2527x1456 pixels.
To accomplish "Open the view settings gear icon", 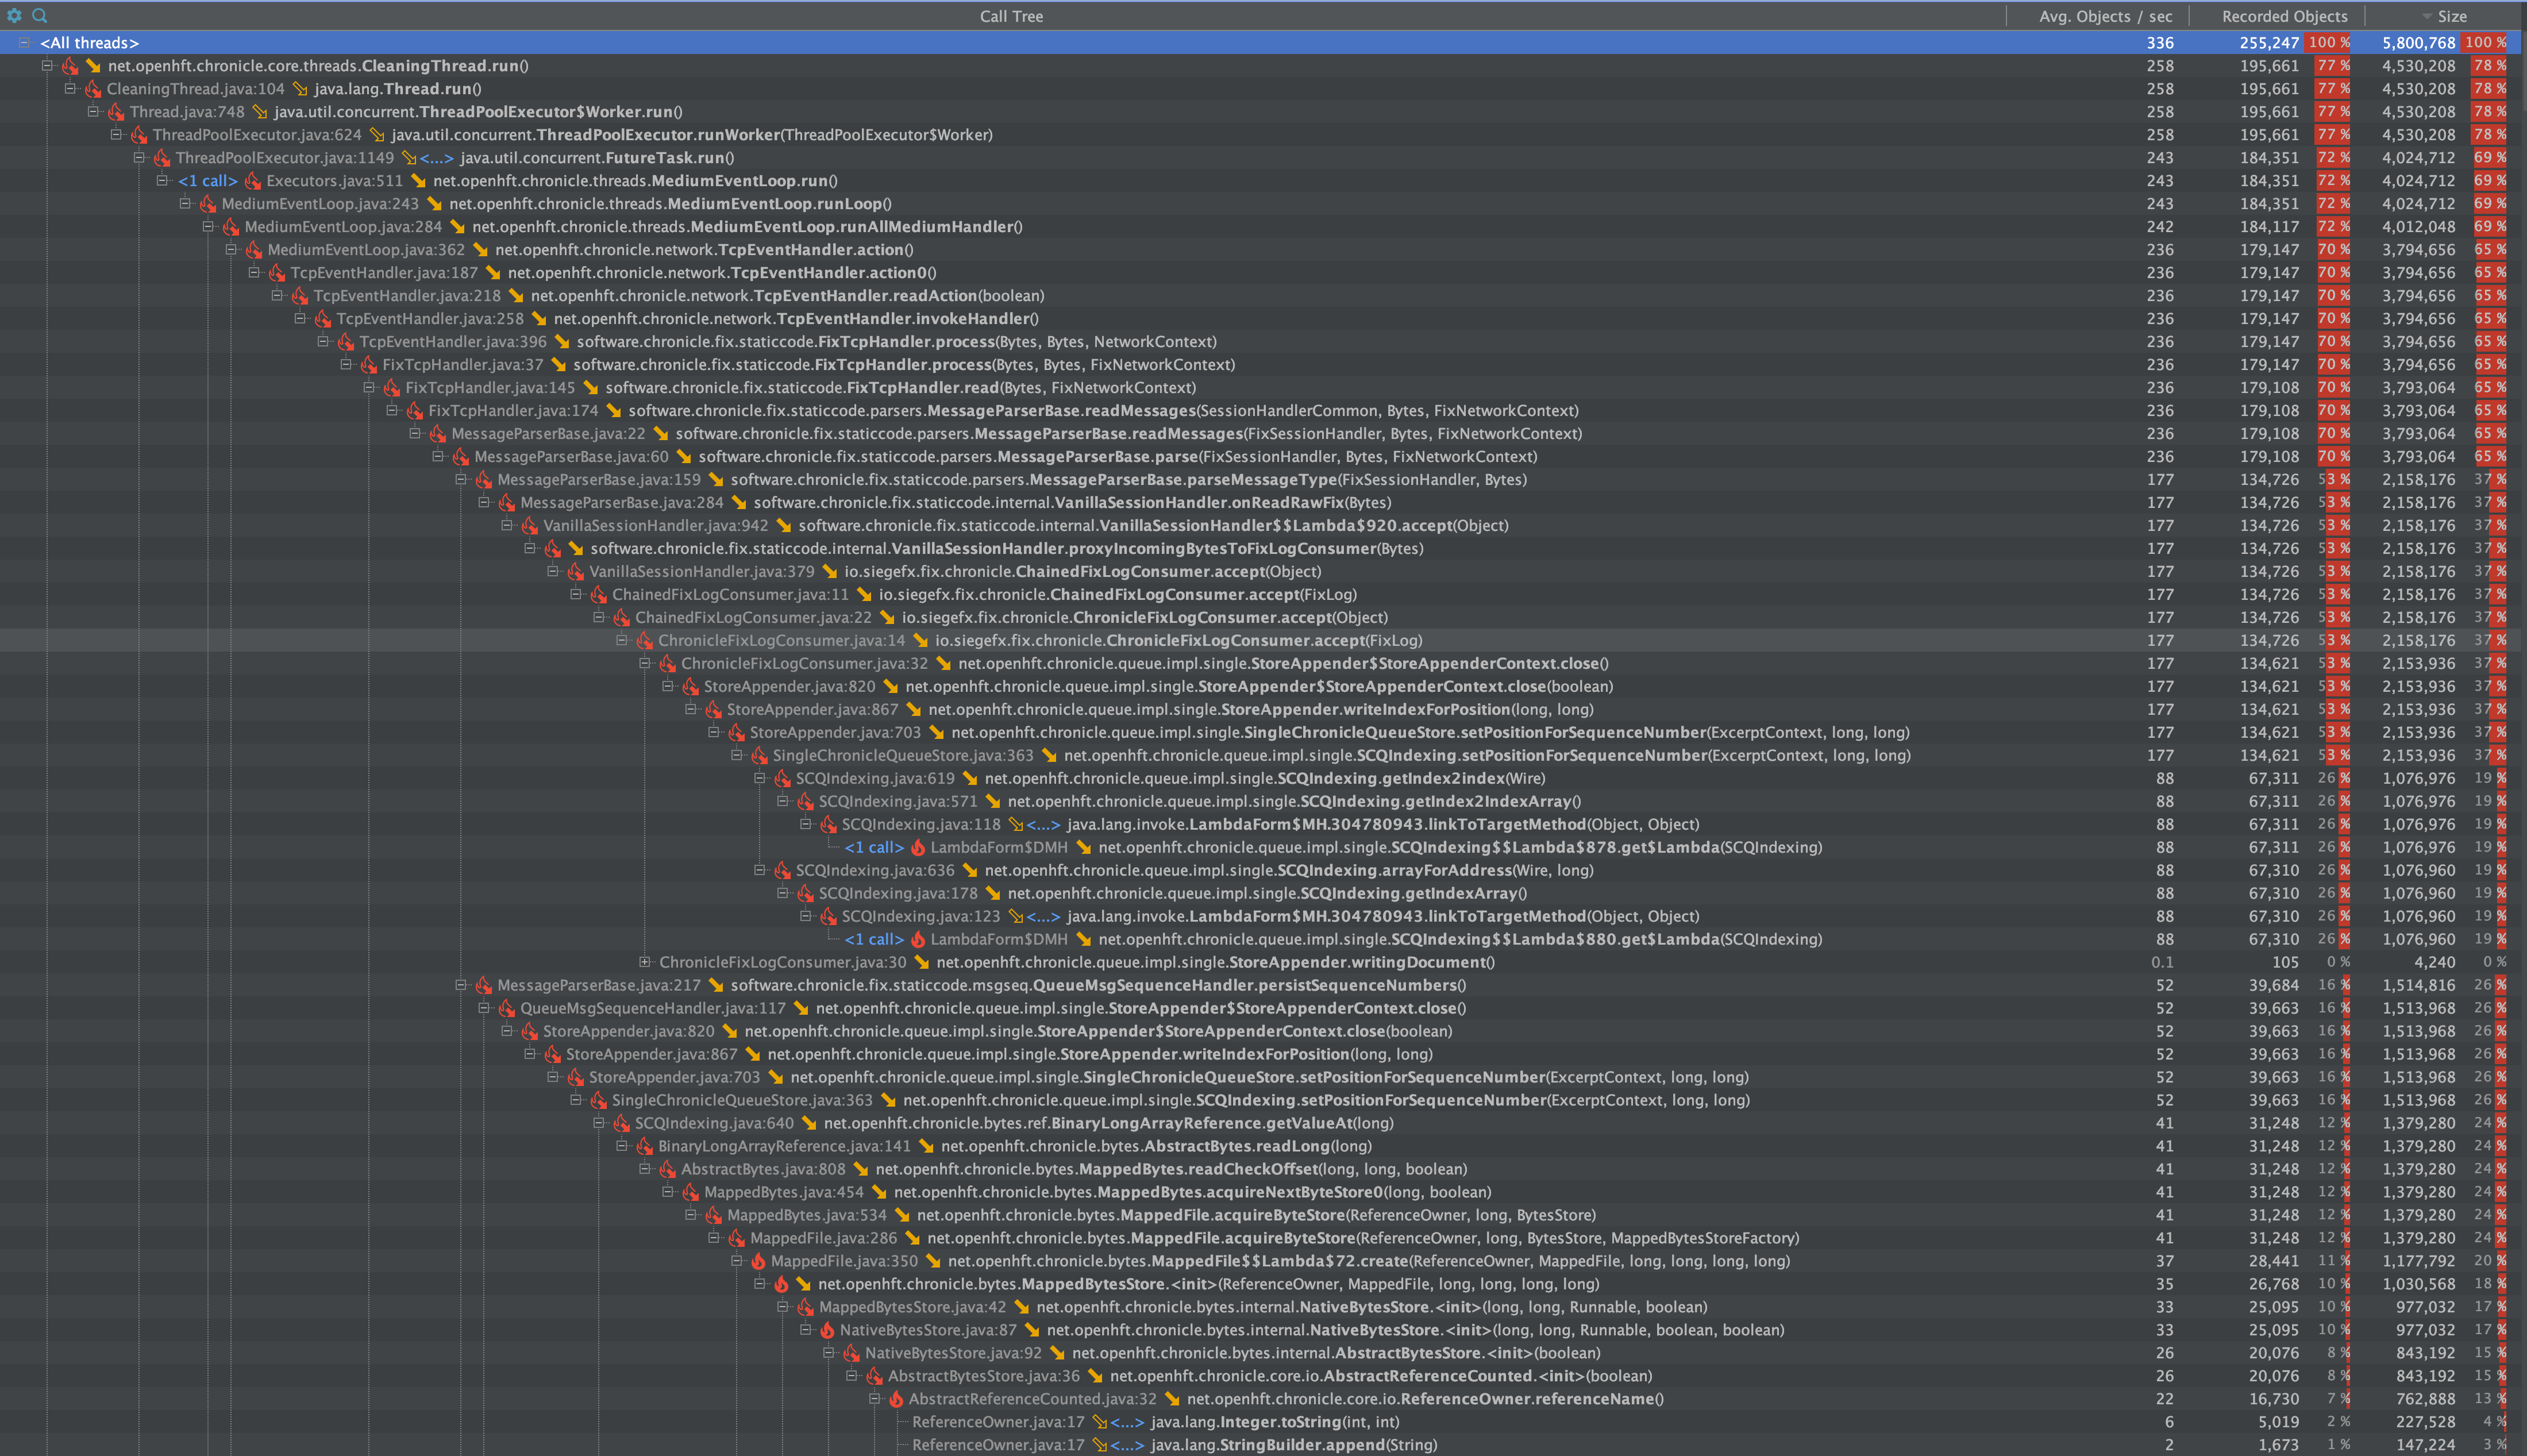I will [15, 15].
